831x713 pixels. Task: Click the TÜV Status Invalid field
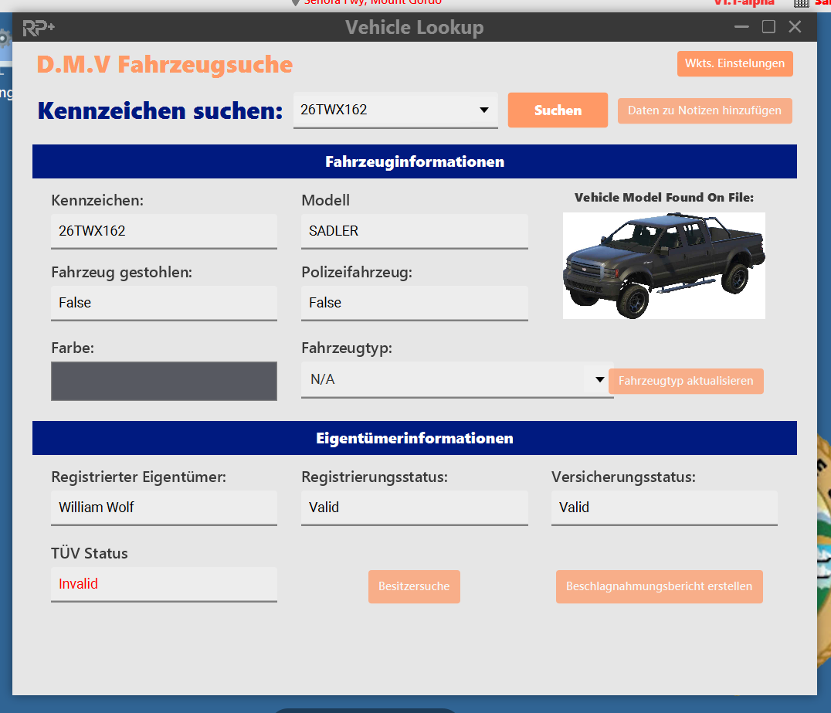point(164,583)
